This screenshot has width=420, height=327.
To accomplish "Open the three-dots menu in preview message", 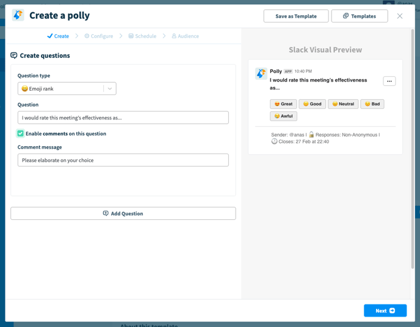I will tap(389, 81).
